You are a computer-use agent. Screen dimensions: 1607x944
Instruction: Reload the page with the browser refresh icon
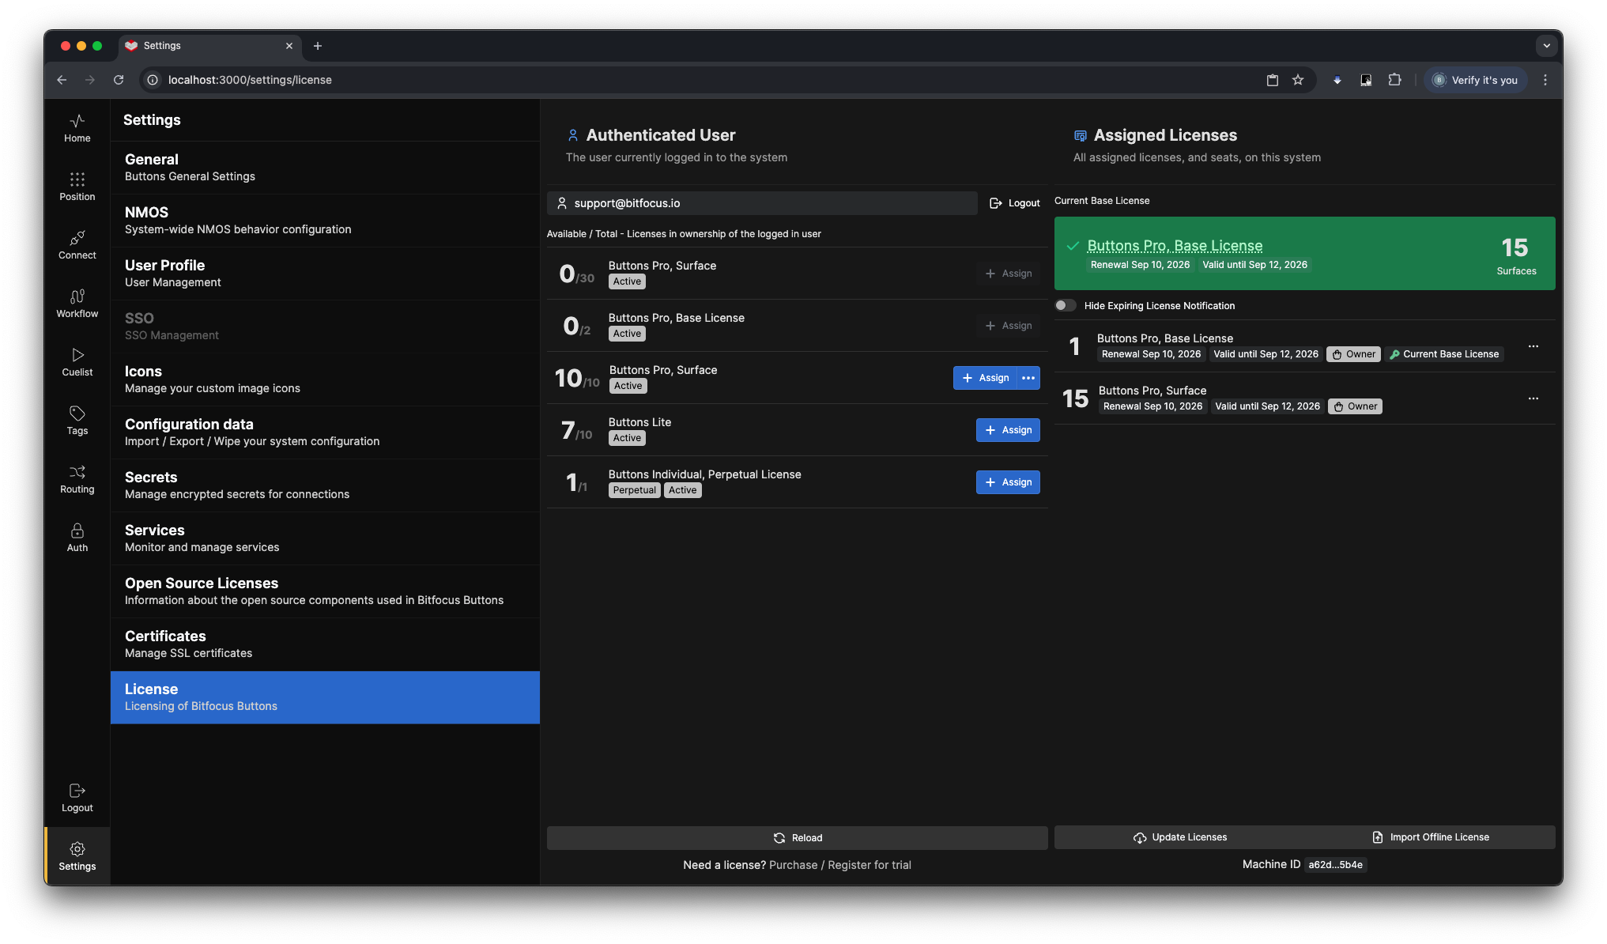pyautogui.click(x=119, y=80)
